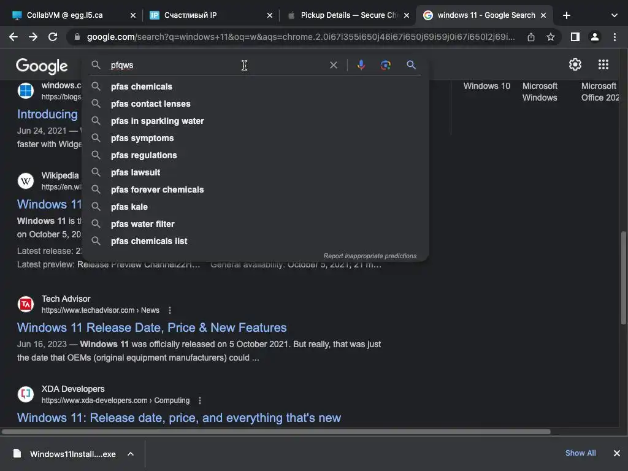
Task: Click Report inappropriate predictions
Action: click(370, 256)
